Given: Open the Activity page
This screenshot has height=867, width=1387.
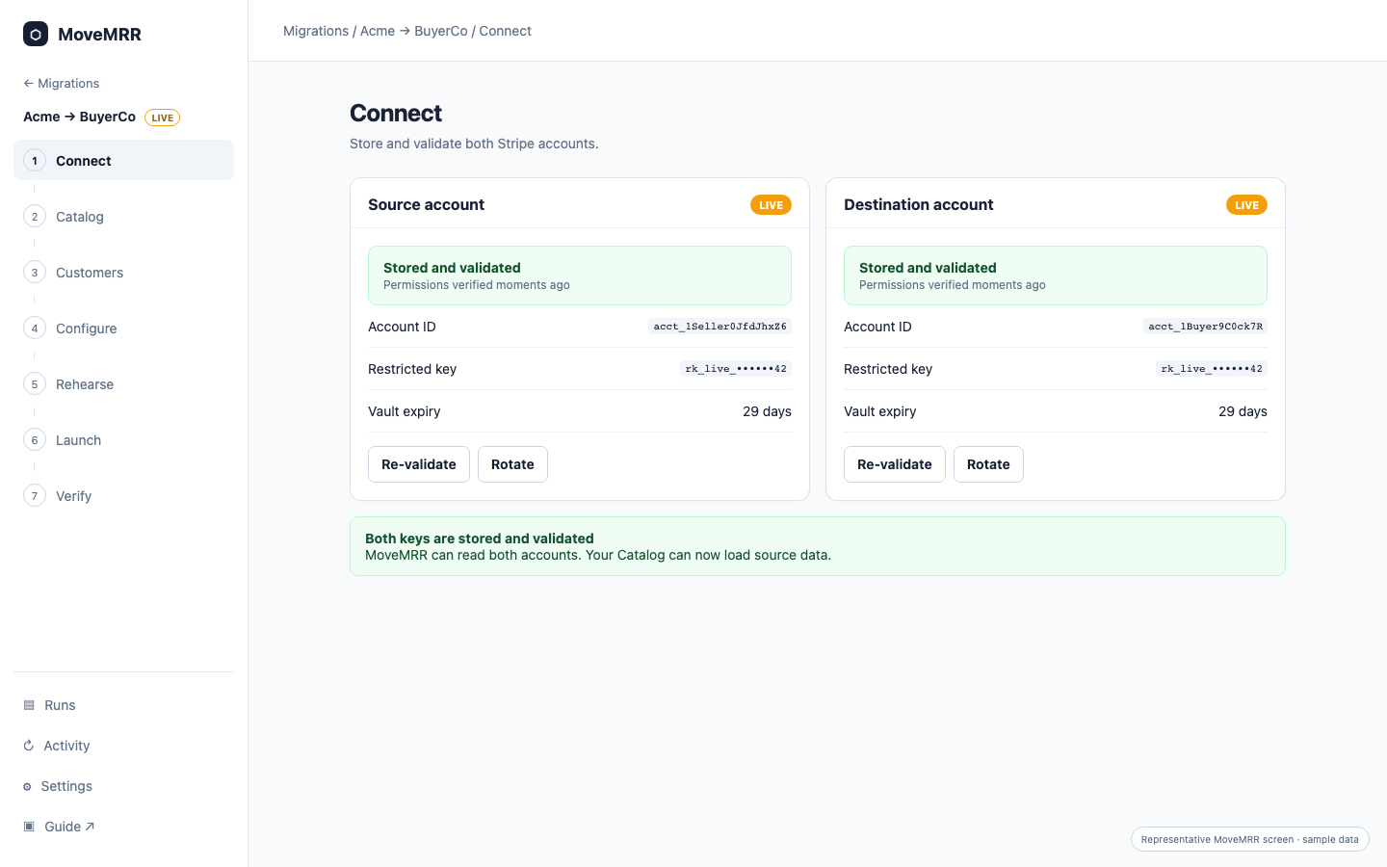Looking at the screenshot, I should coord(123,746).
